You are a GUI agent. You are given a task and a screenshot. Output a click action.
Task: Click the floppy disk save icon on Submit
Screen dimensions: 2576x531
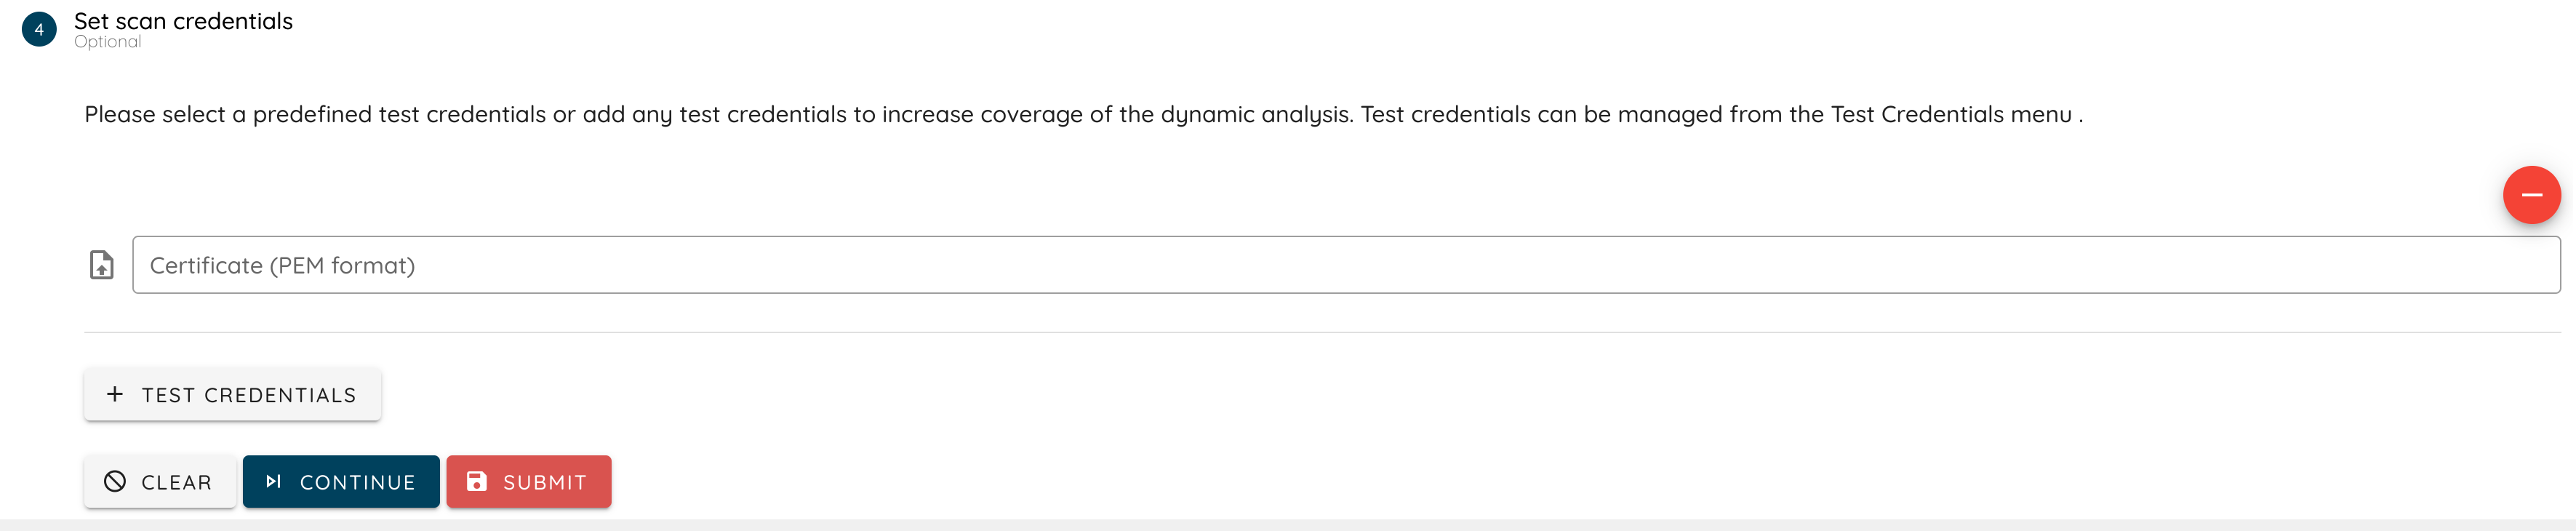point(477,482)
